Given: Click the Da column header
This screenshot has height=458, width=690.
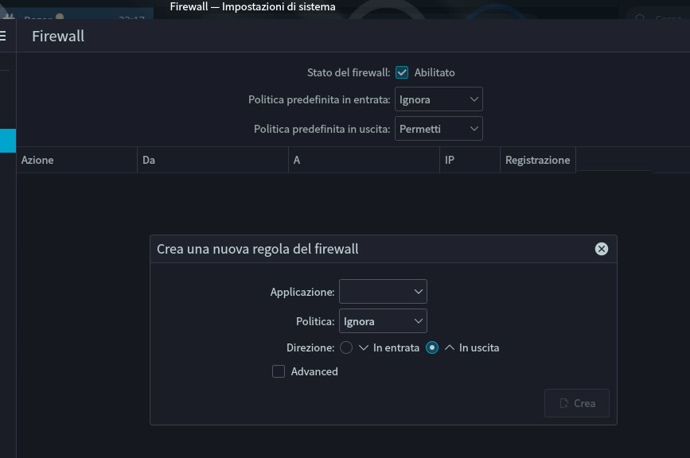Looking at the screenshot, I should coord(212,160).
